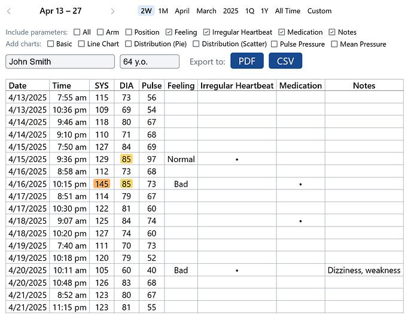Show April month range

pyautogui.click(x=182, y=11)
